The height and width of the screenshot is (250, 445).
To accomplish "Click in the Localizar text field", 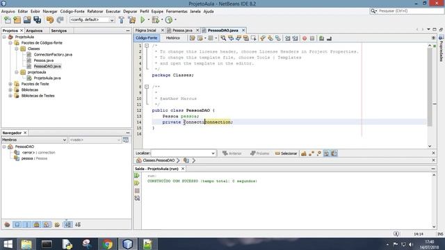I will point(181,153).
